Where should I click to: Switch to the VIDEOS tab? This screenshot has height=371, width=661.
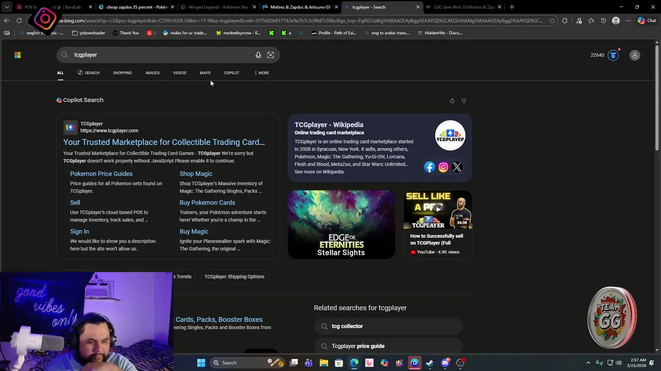tap(180, 73)
